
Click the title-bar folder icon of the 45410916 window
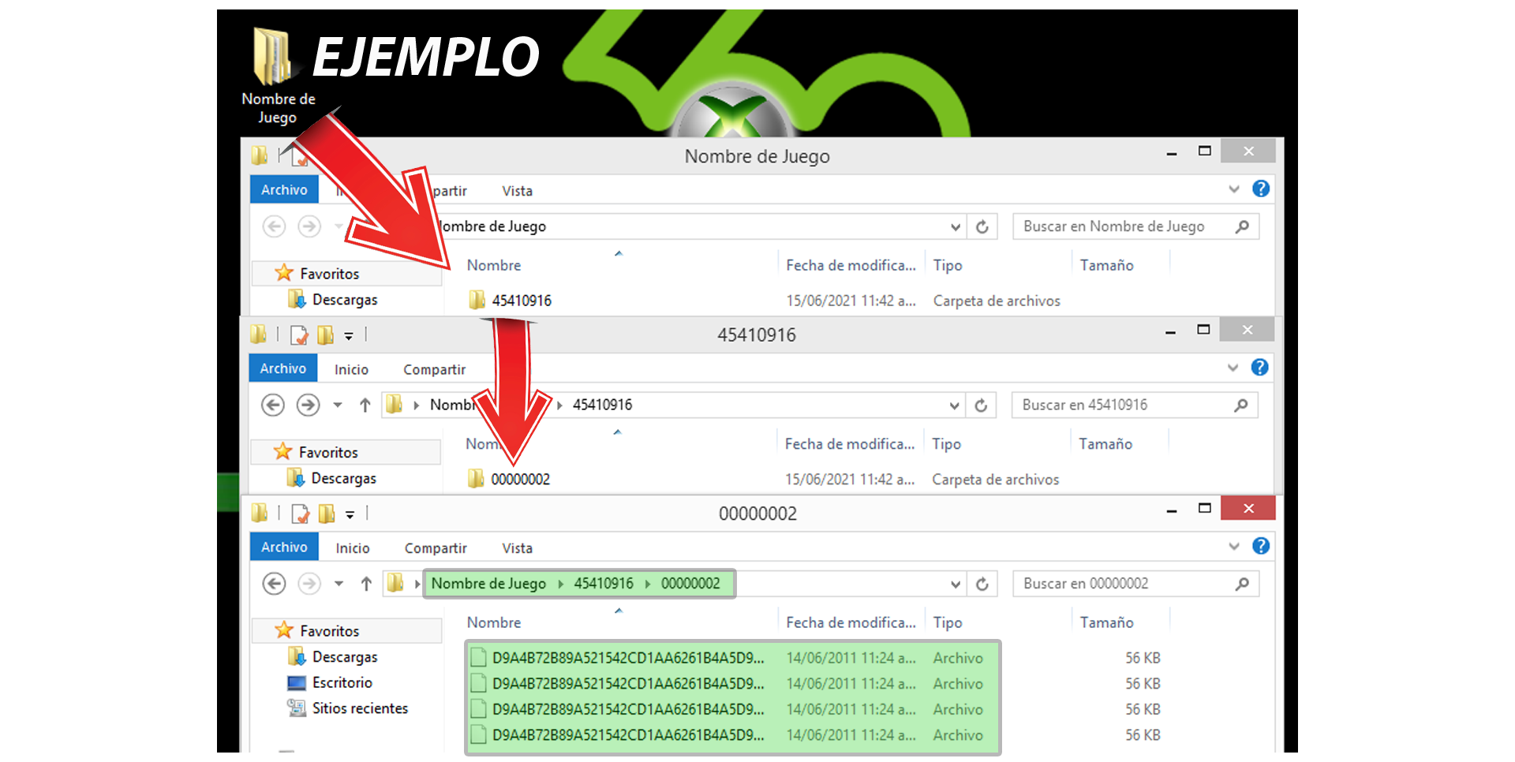coord(258,334)
